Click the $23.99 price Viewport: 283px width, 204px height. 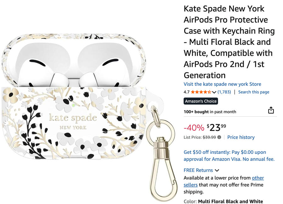(216, 127)
